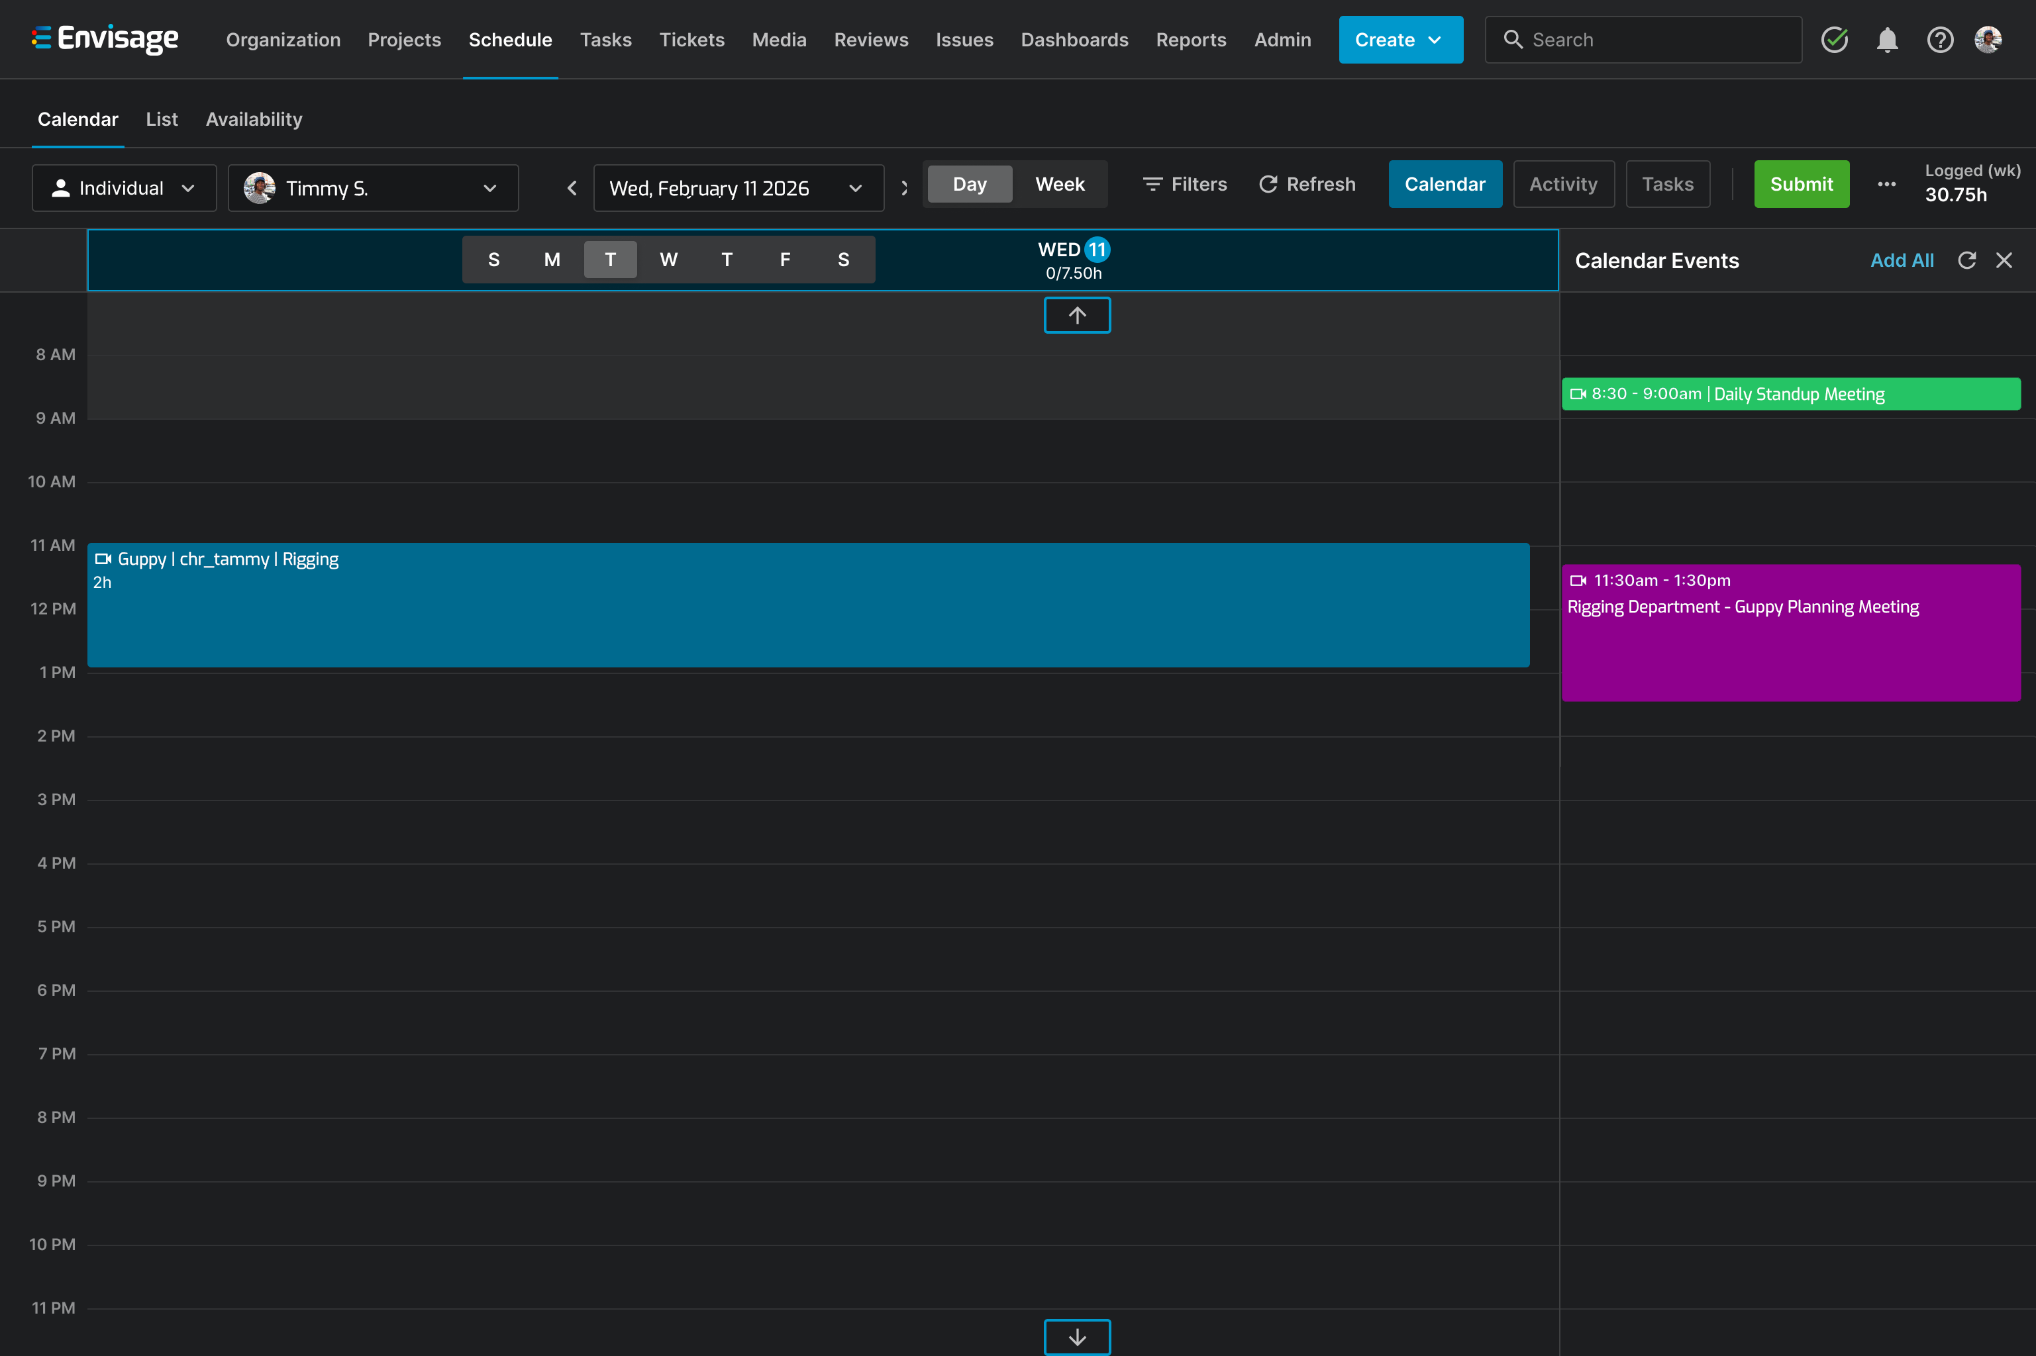The width and height of the screenshot is (2036, 1356).
Task: Click the Add All link in Calendar Events
Action: pos(1902,260)
